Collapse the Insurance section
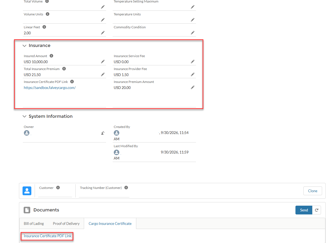This screenshot has width=332, height=243. coord(24,46)
